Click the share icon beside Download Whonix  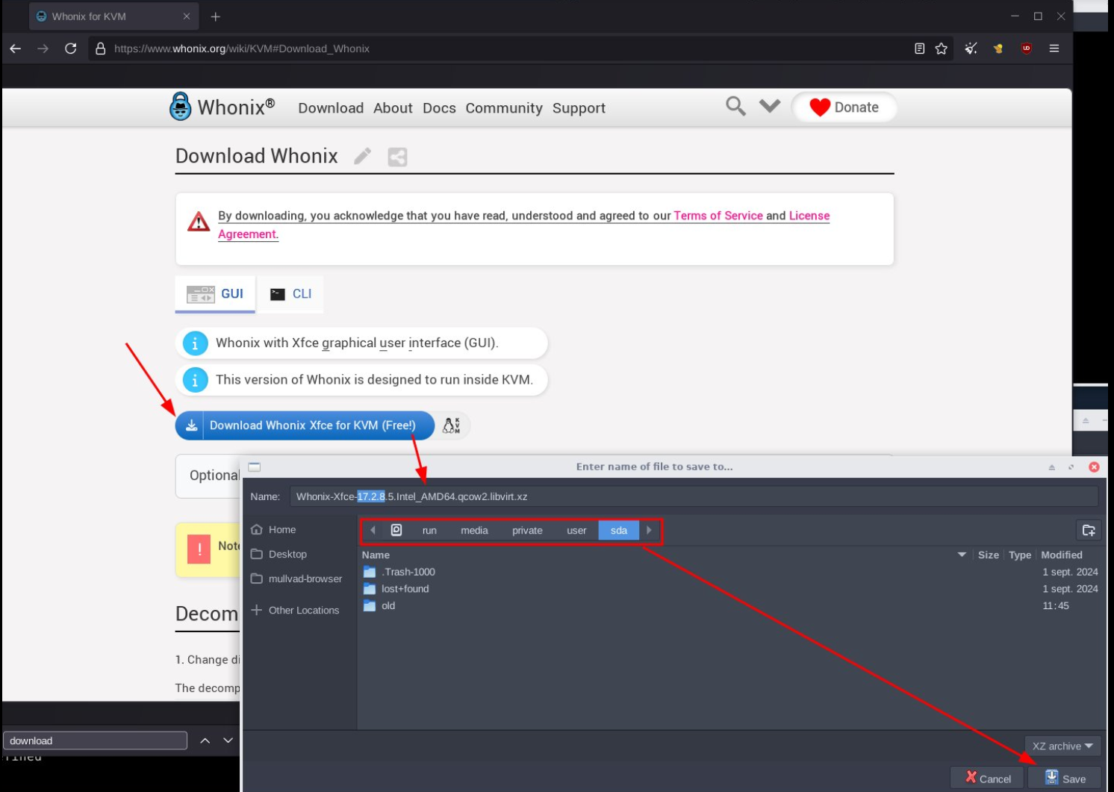(x=397, y=157)
